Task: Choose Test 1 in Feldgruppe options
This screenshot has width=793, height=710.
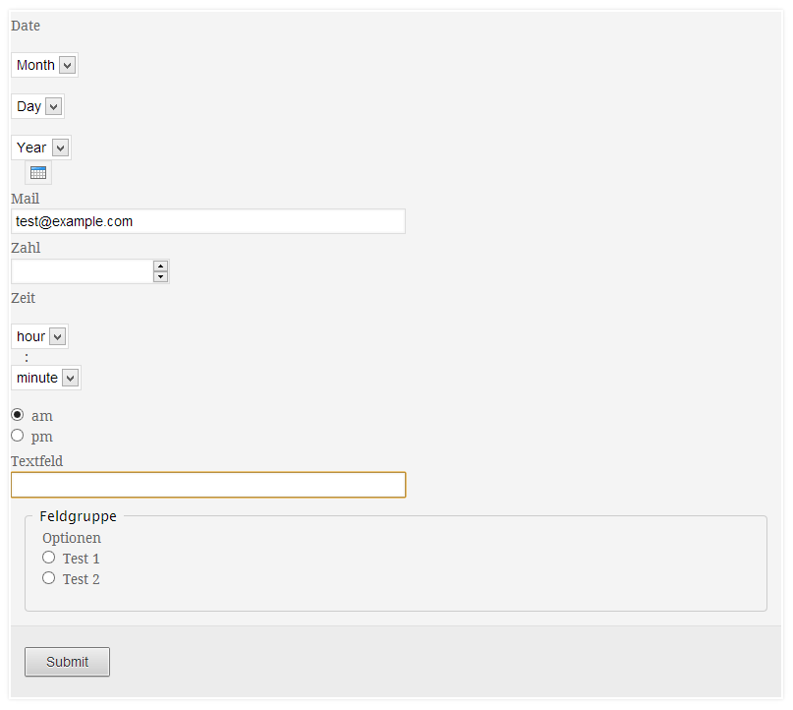Action: pos(48,557)
